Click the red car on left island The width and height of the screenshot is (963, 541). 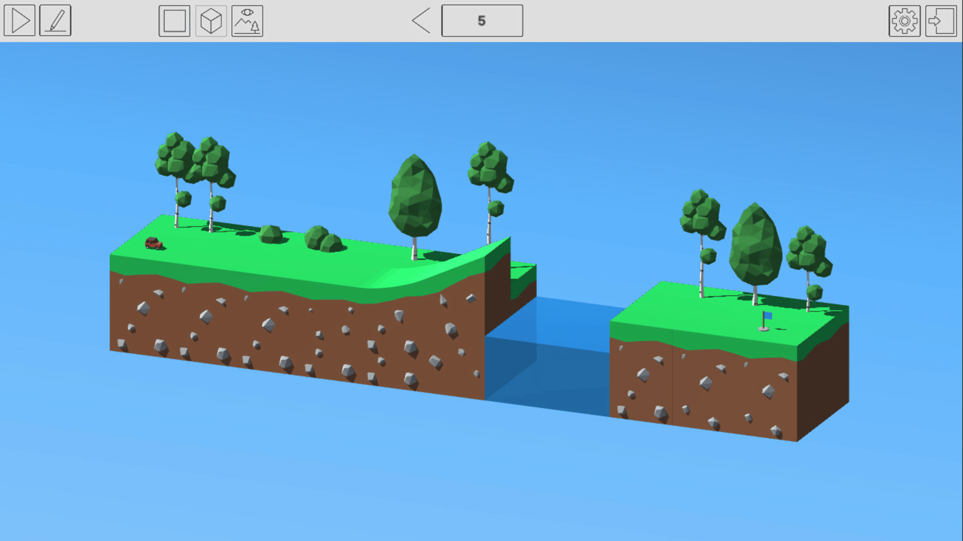(153, 244)
